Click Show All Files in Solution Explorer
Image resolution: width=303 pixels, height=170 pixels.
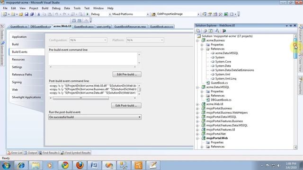click(x=205, y=31)
